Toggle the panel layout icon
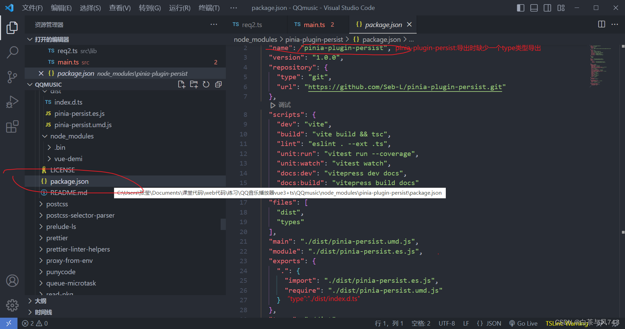The image size is (625, 329). pyautogui.click(x=534, y=8)
